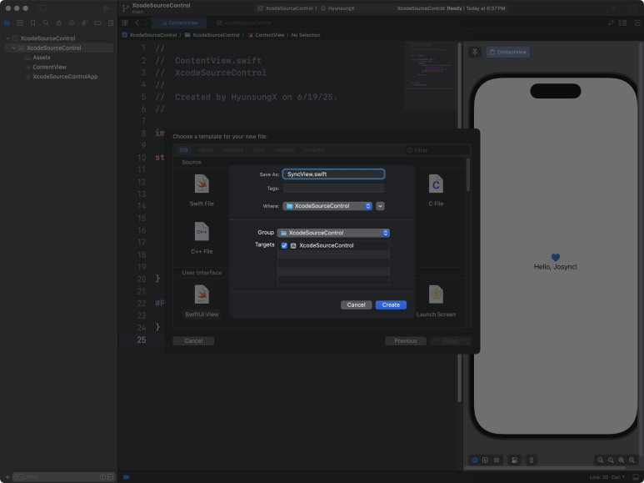Viewport: 644px width, 483px height.
Task: Click the Run play button in toolbar
Action: coord(106,8)
